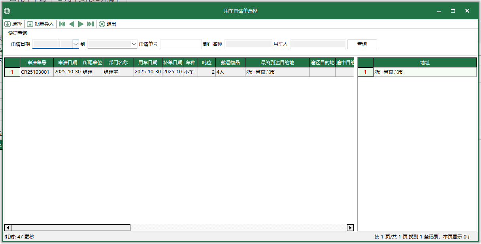
Task: Sort by the 申请单号 column header
Action: tap(37, 63)
